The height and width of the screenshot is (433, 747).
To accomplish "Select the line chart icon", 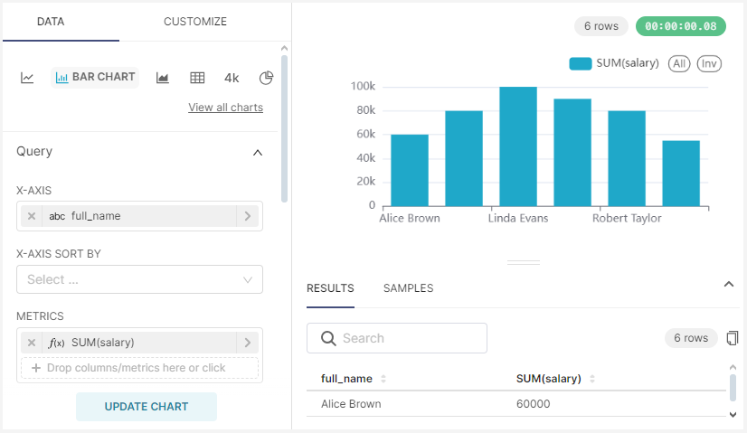I will [x=28, y=78].
